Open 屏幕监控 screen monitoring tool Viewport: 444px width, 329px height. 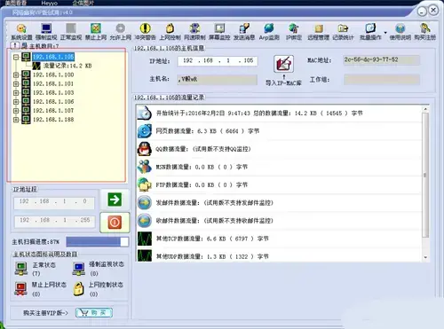click(219, 32)
